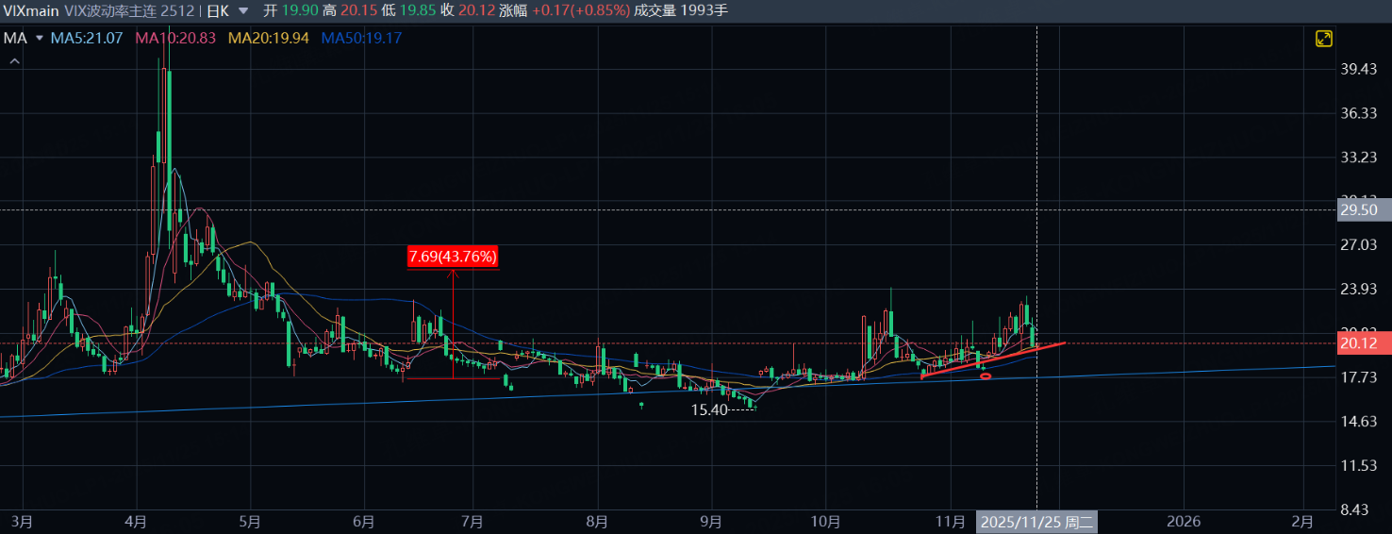Click the 2月 time axis label
1392x534 pixels.
(x=1302, y=522)
